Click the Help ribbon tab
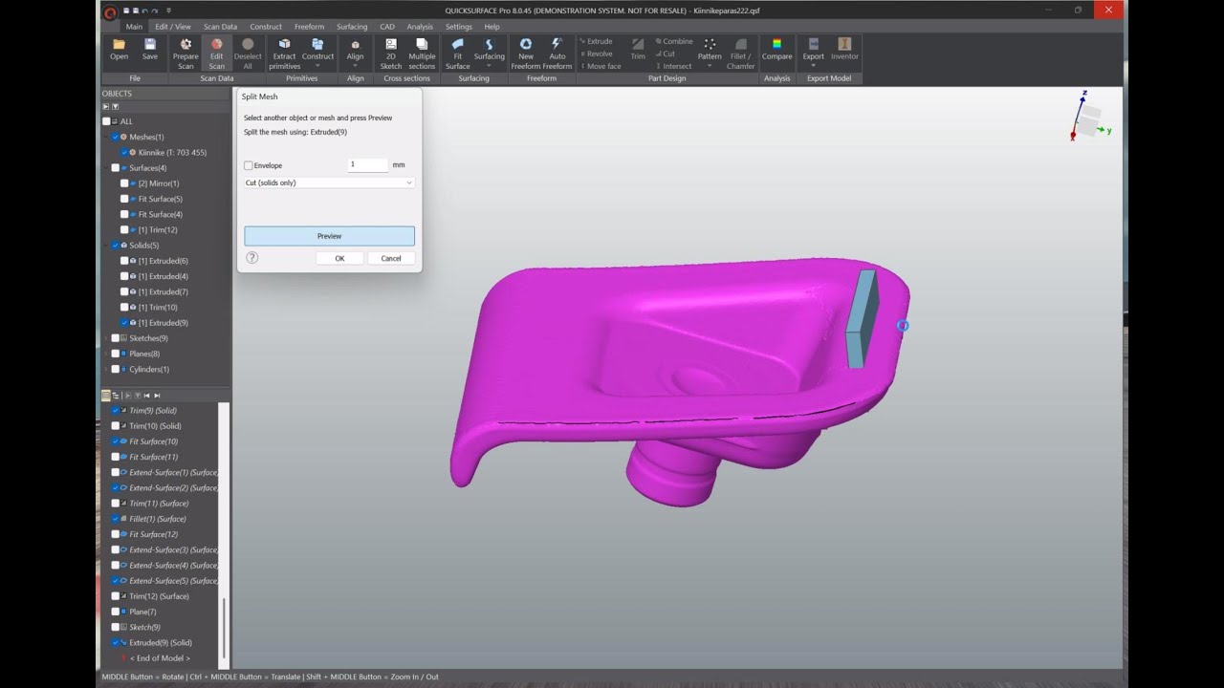Viewport: 1224px width, 688px height. (492, 27)
